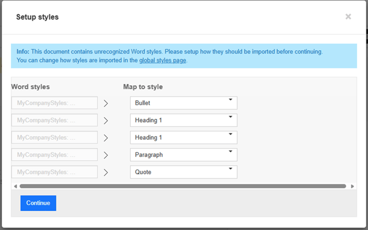
Task: Click the second MyCompanyStyles Word style field
Action: click(54, 120)
